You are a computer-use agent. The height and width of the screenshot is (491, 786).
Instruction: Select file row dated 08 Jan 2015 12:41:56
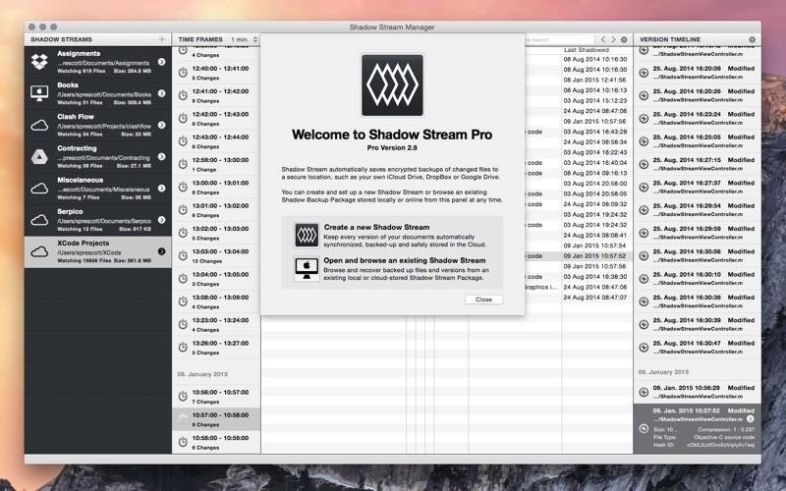click(579, 80)
